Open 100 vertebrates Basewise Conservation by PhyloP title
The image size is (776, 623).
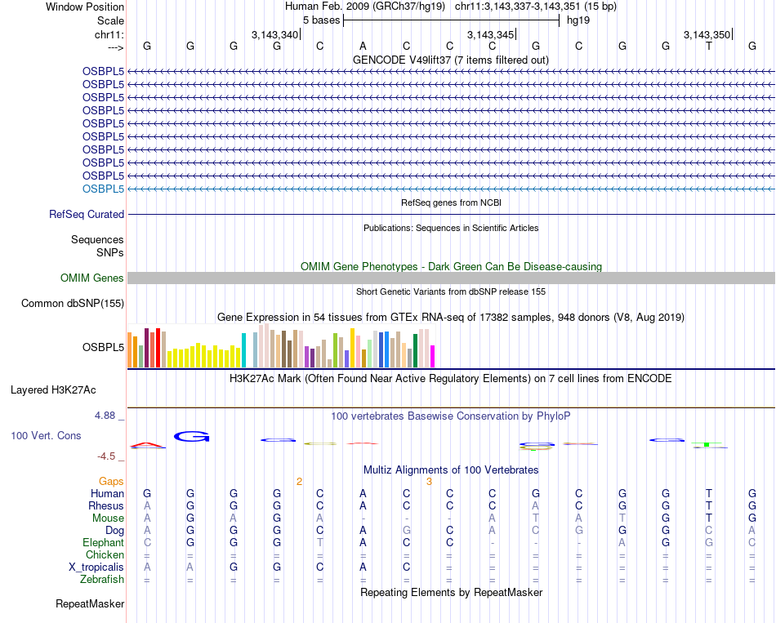coord(451,416)
